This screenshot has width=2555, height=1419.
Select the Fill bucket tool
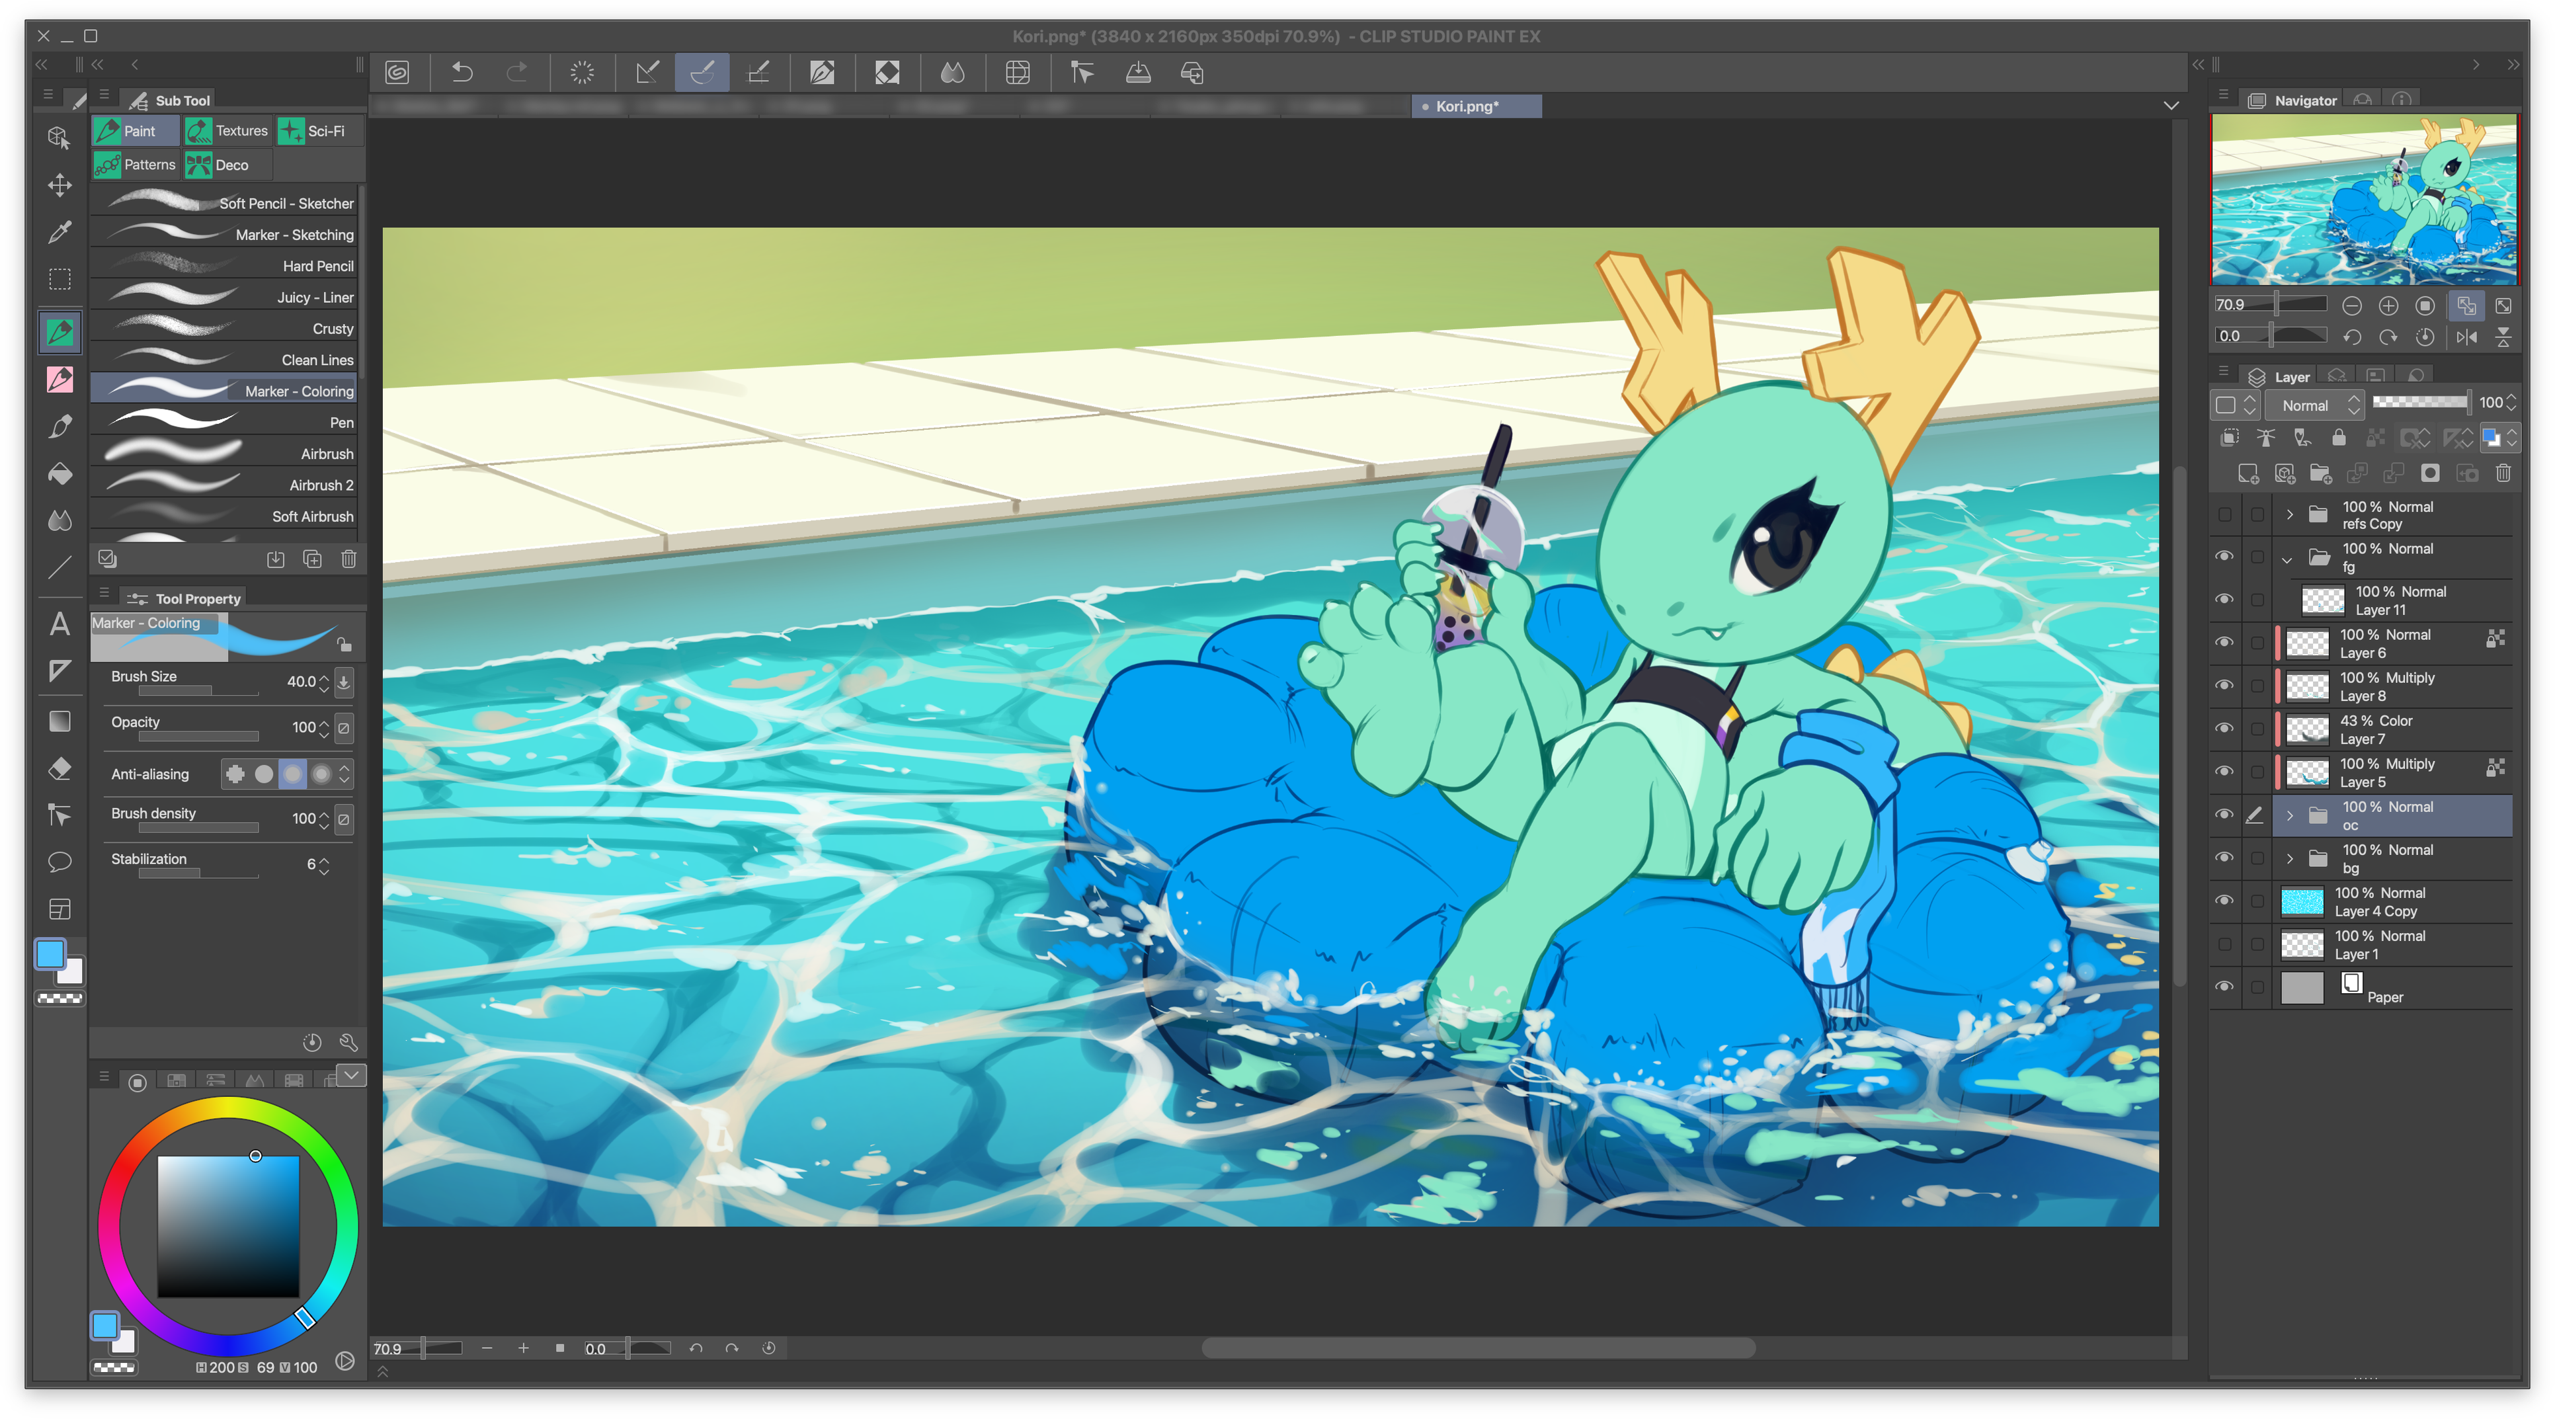point(60,474)
